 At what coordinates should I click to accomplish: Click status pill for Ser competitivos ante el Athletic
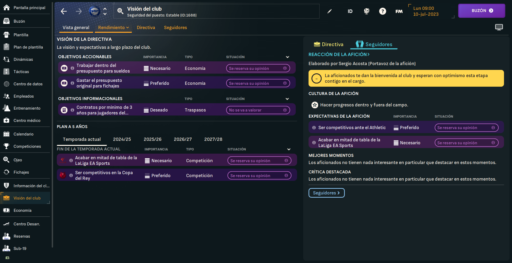coord(466,127)
